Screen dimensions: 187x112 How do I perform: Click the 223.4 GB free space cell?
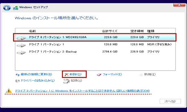(137, 37)
